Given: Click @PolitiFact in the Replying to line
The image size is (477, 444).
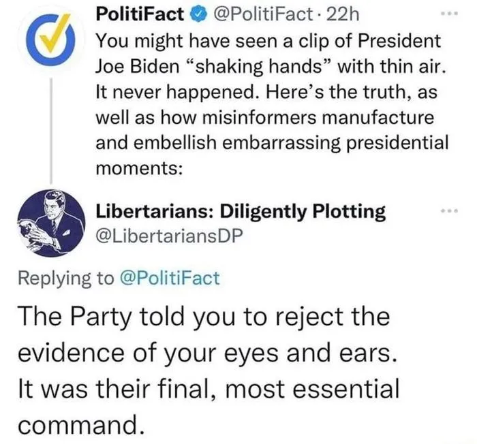Looking at the screenshot, I should tap(170, 277).
